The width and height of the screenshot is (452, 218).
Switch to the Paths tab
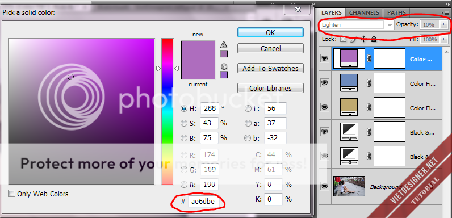coord(396,12)
